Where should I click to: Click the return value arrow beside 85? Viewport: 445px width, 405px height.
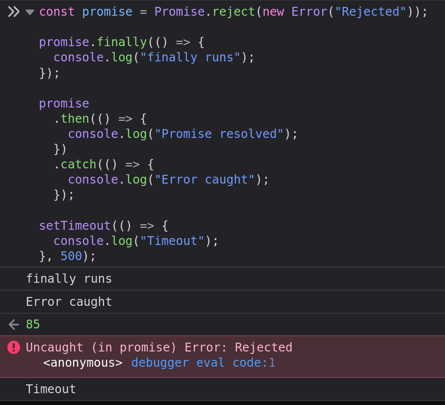point(13,324)
